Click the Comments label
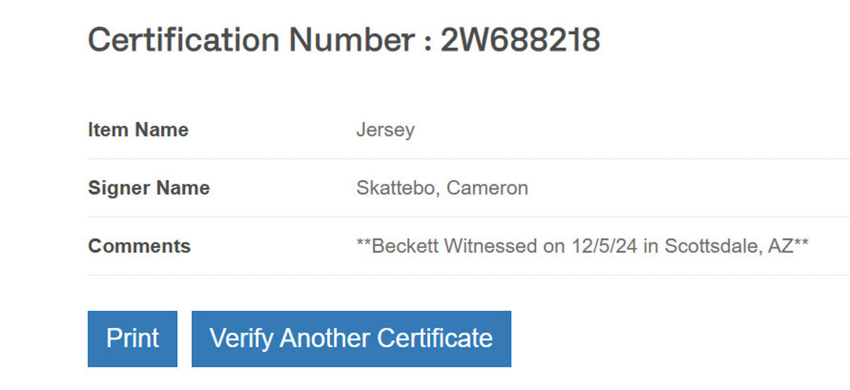The image size is (850, 390). pyautogui.click(x=139, y=246)
